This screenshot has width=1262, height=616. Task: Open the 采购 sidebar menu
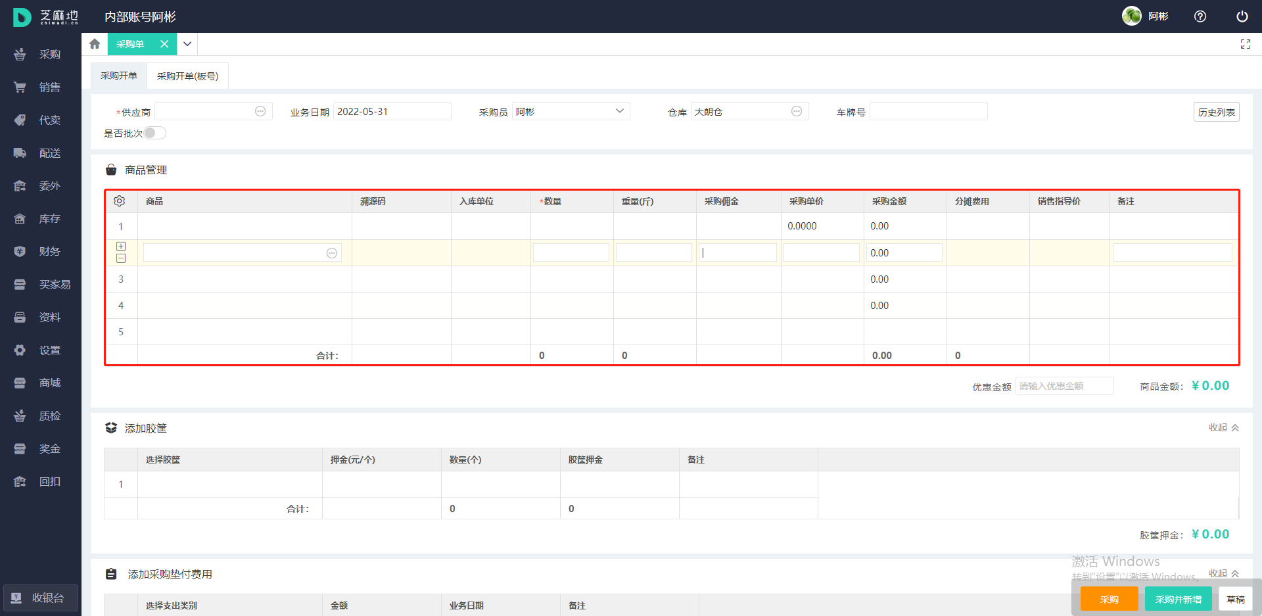(x=41, y=55)
